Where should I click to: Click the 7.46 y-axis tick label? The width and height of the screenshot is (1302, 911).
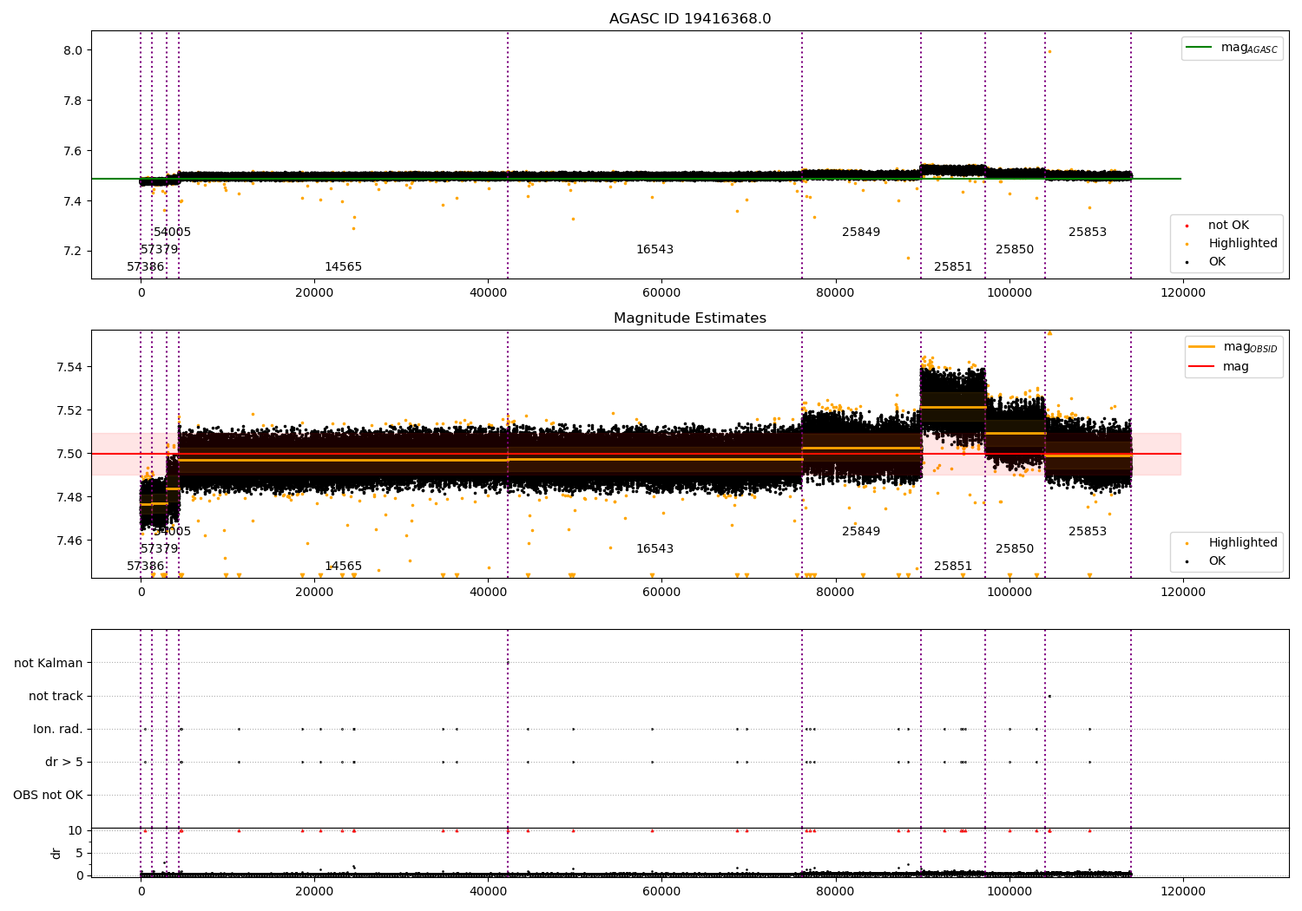[69, 541]
